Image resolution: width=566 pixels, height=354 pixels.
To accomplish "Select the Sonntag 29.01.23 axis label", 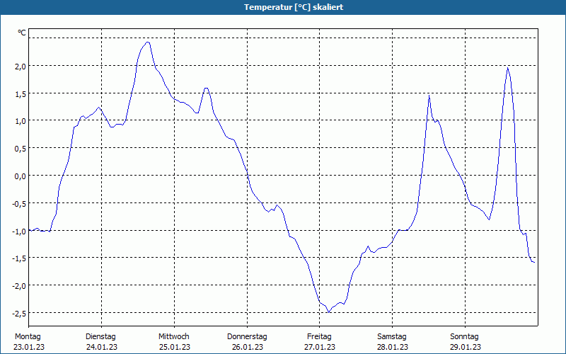I will [x=465, y=342].
